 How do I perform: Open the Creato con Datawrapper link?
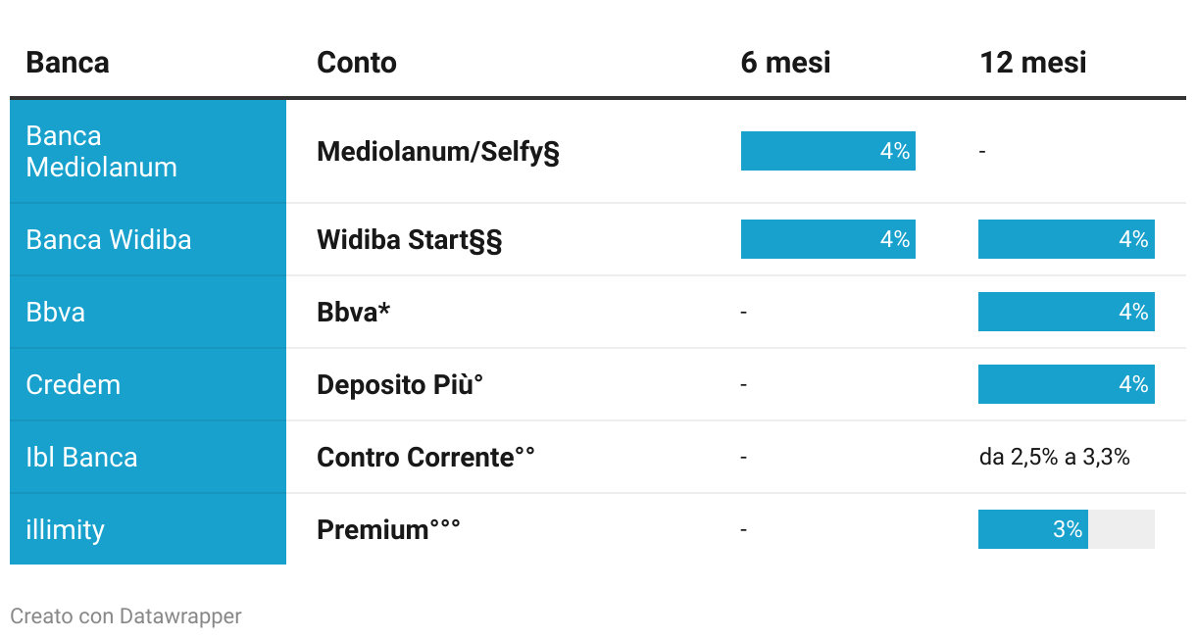[x=125, y=616]
